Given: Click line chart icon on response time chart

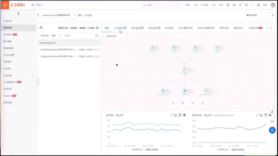Looking at the screenshot, I should point(262,115).
